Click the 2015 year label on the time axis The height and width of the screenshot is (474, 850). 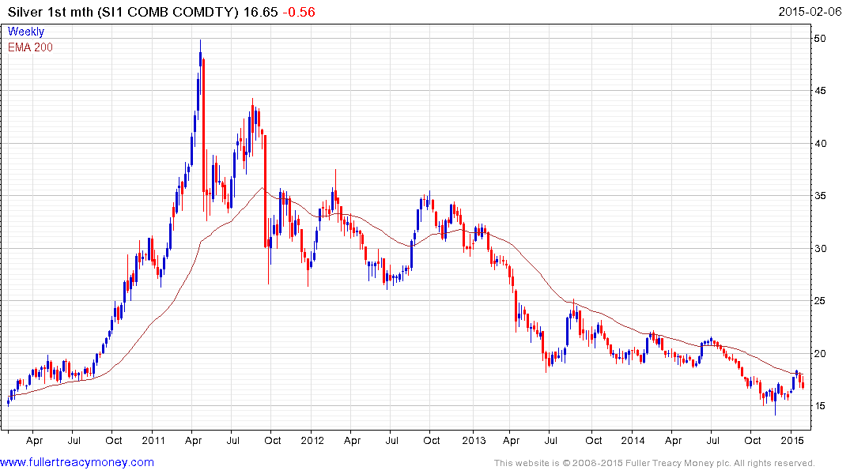(x=792, y=440)
